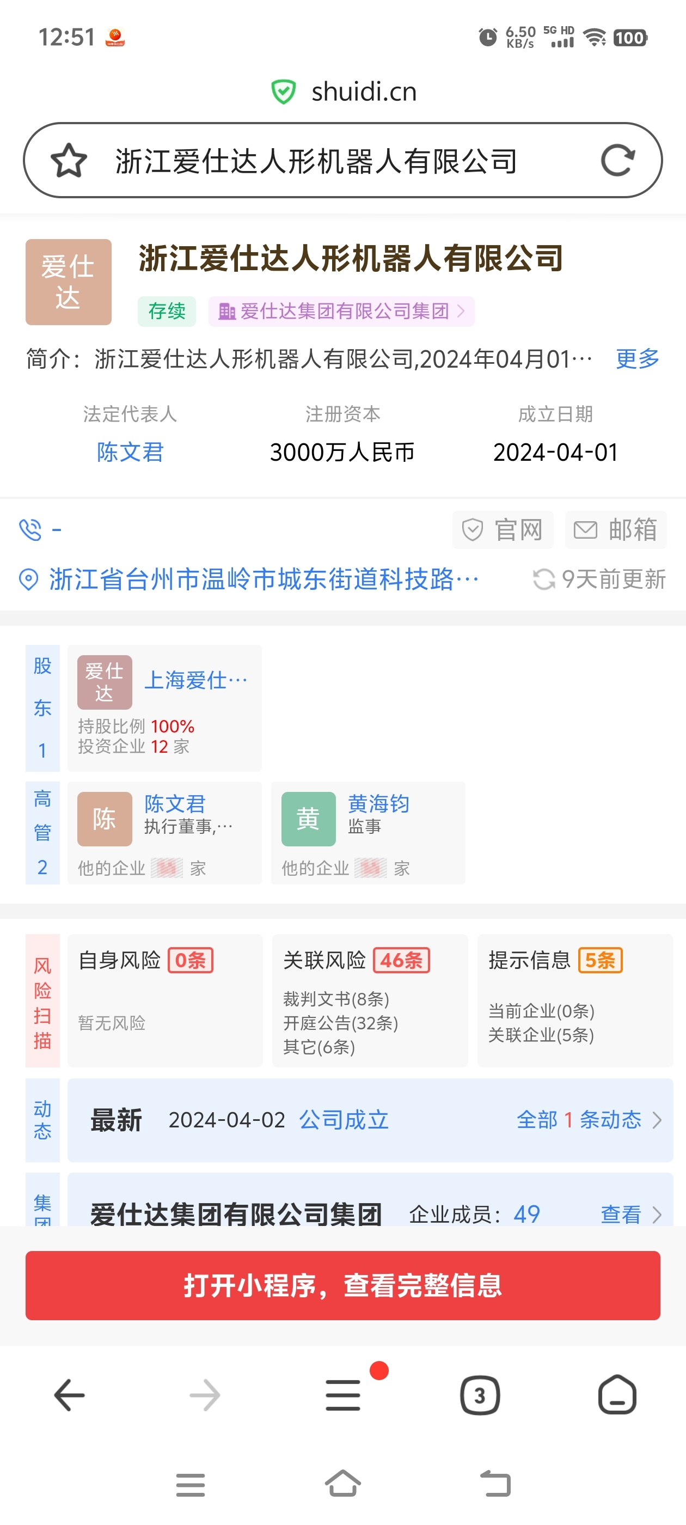Tap registered capital 3000万人民币
Viewport: 686px width, 1525px height.
[x=342, y=452]
